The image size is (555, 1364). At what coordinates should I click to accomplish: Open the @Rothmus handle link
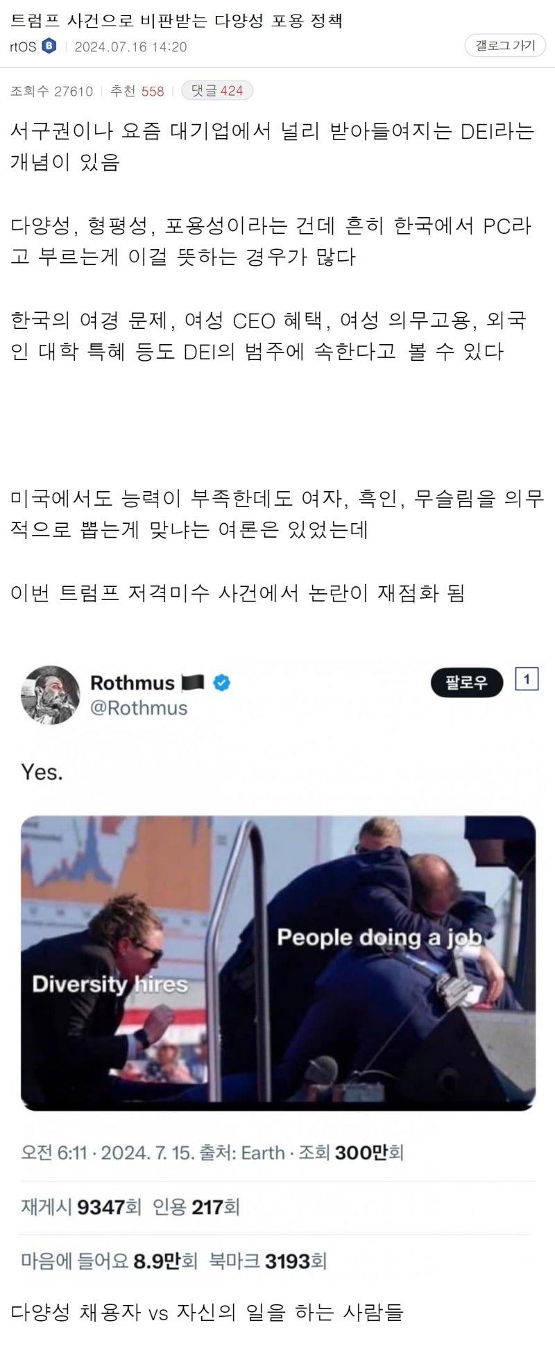[x=139, y=708]
